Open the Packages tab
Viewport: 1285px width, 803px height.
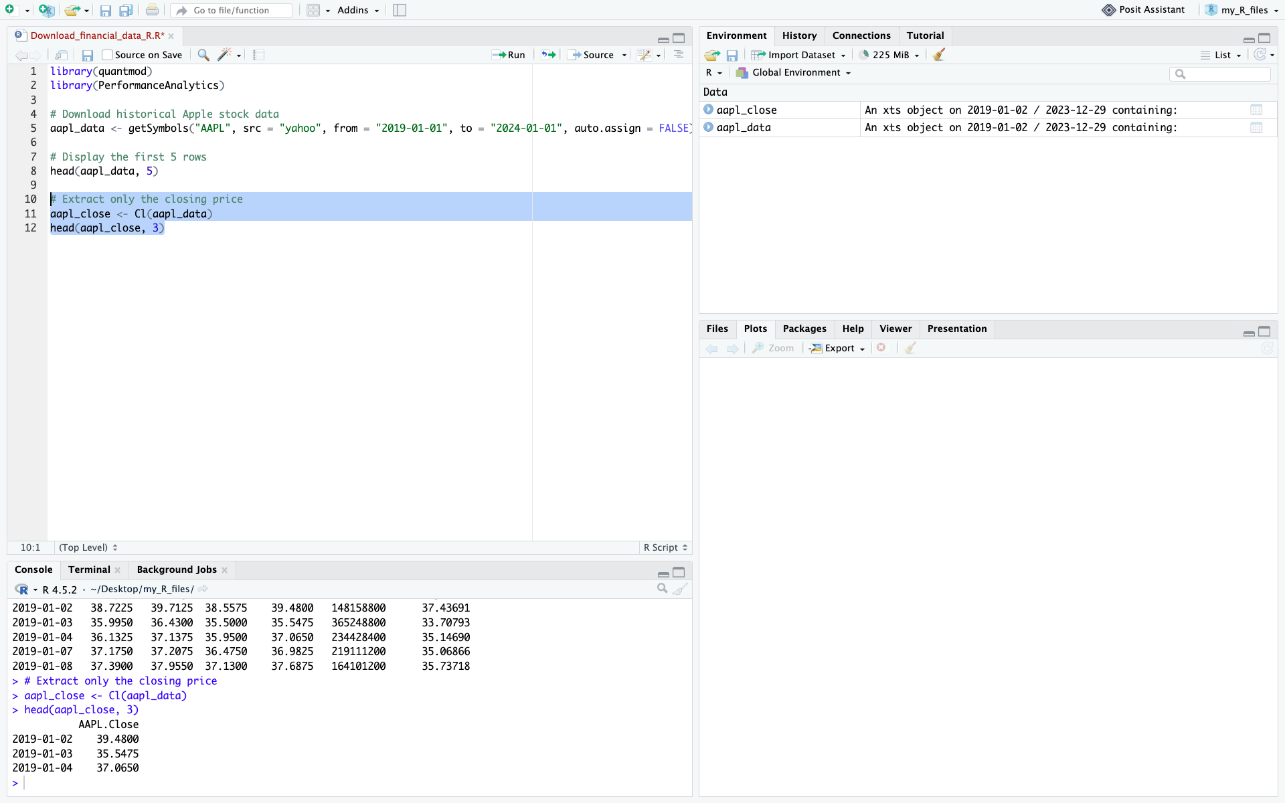[804, 329]
